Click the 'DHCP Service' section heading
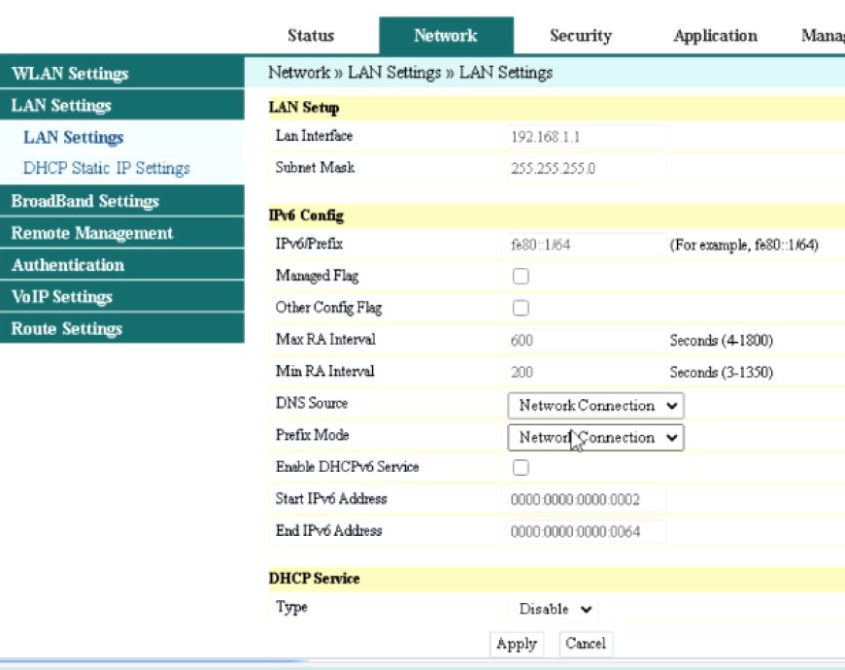 314,579
